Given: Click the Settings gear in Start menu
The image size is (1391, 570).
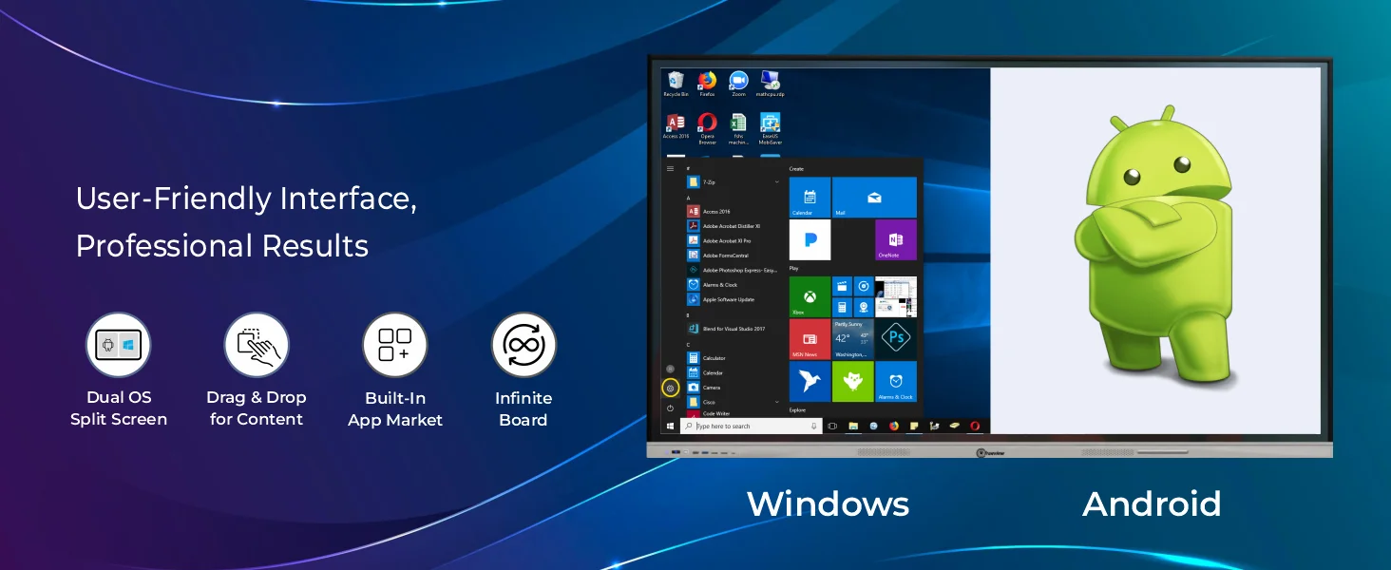Looking at the screenshot, I should [x=670, y=388].
